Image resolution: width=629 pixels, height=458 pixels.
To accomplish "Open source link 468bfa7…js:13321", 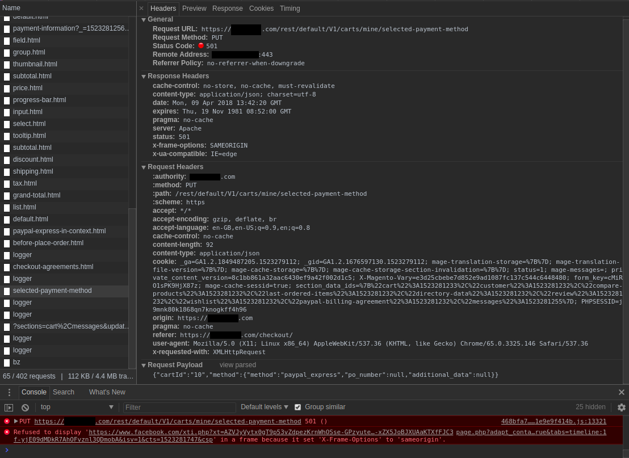I will (553, 421).
